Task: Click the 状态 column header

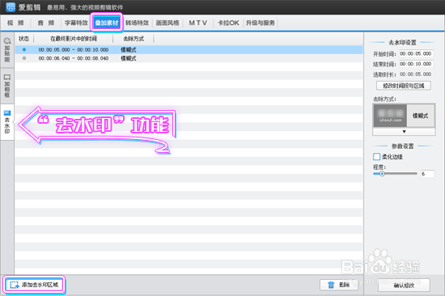Action: point(24,39)
